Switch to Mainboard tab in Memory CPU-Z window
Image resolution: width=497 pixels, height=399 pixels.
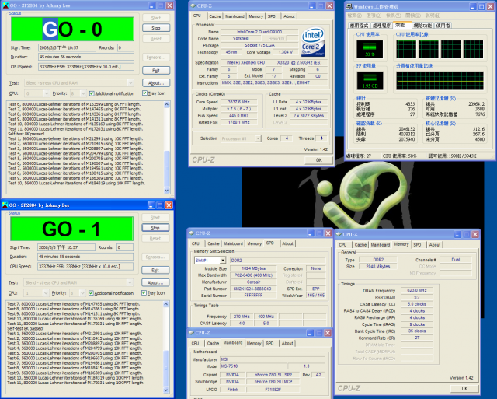(381, 245)
